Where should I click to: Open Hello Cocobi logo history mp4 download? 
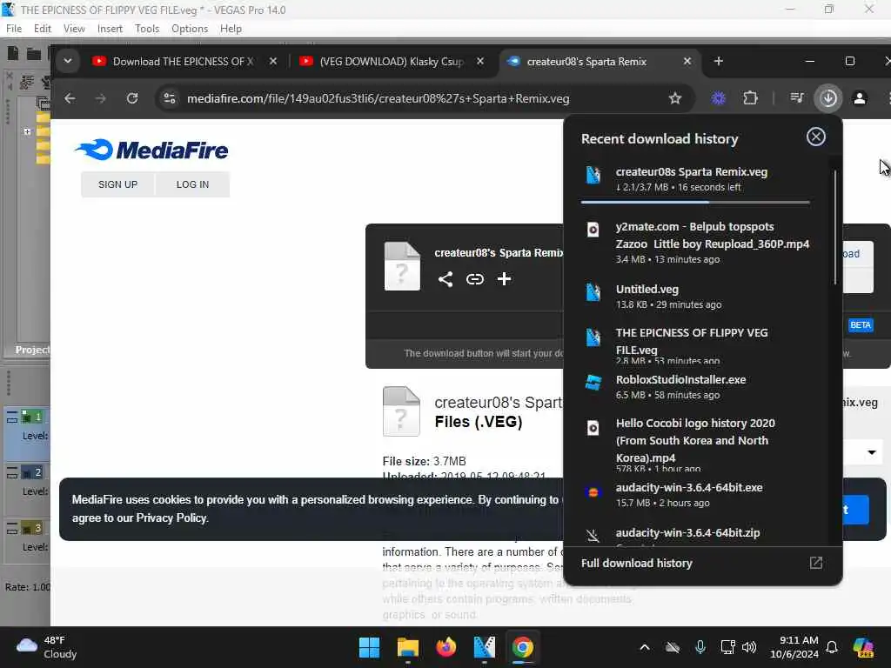pyautogui.click(x=695, y=444)
